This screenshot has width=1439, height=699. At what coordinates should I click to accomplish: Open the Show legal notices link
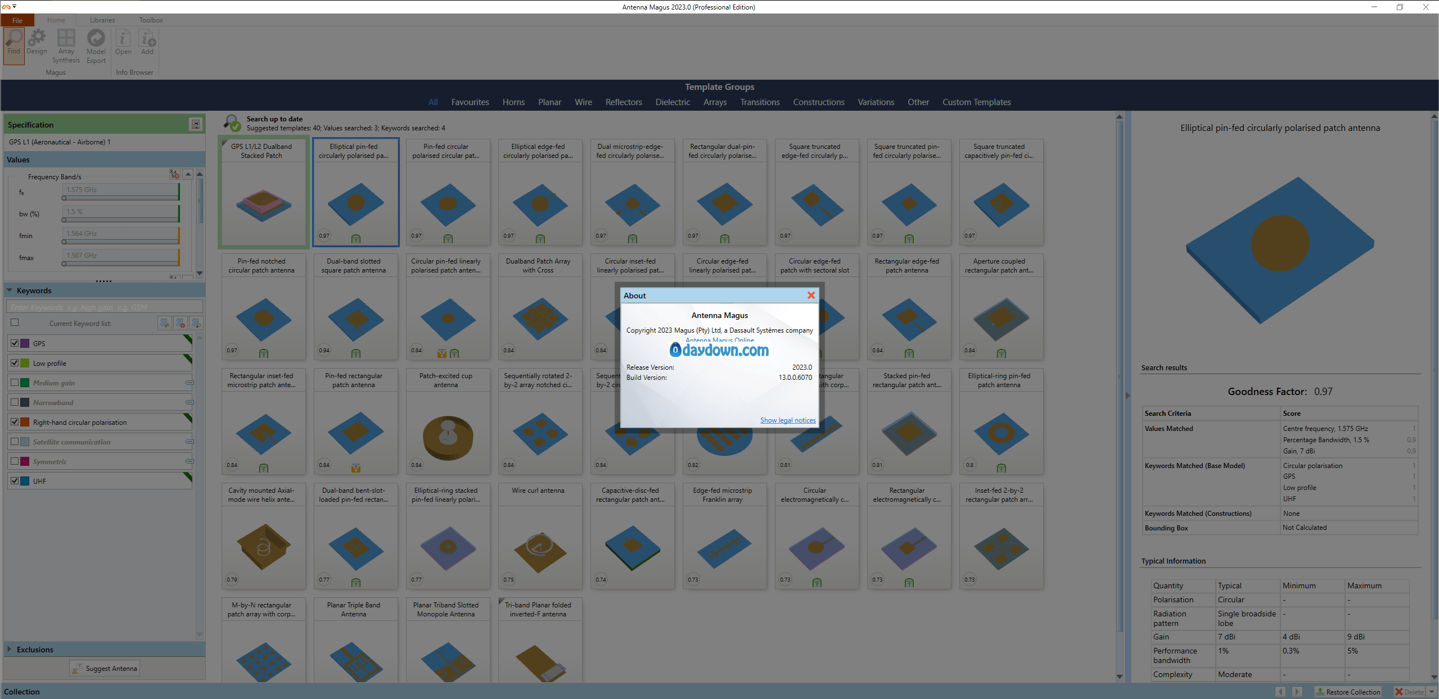(788, 420)
